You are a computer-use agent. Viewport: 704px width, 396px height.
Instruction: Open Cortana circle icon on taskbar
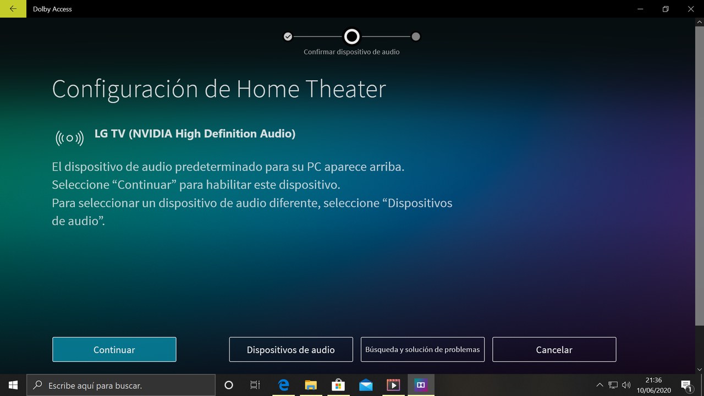(x=229, y=385)
